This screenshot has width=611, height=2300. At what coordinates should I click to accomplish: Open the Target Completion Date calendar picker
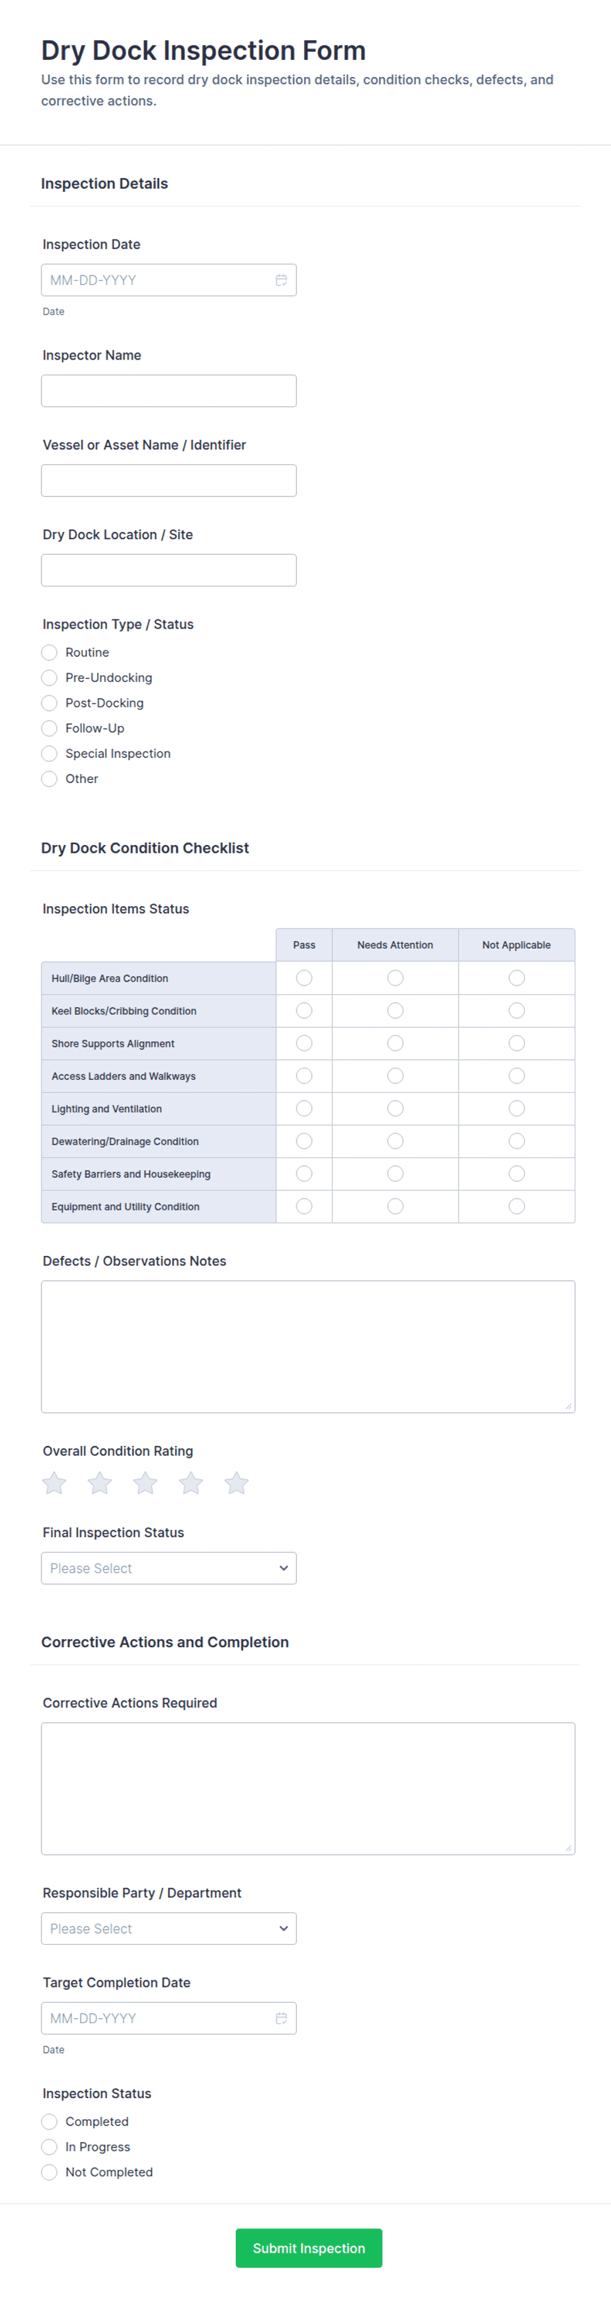click(281, 2019)
